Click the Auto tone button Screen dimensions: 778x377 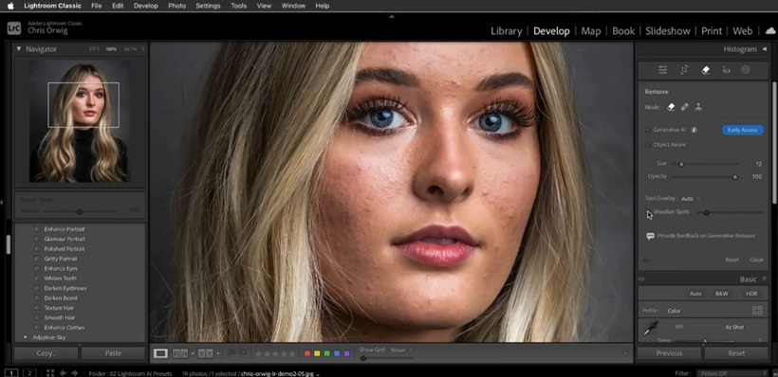[x=695, y=294]
